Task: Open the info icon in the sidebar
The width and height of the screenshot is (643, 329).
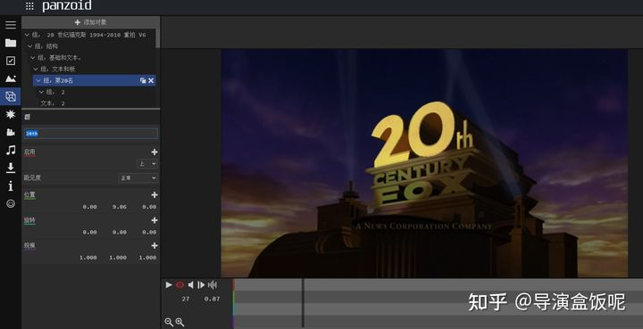Action: 11,185
